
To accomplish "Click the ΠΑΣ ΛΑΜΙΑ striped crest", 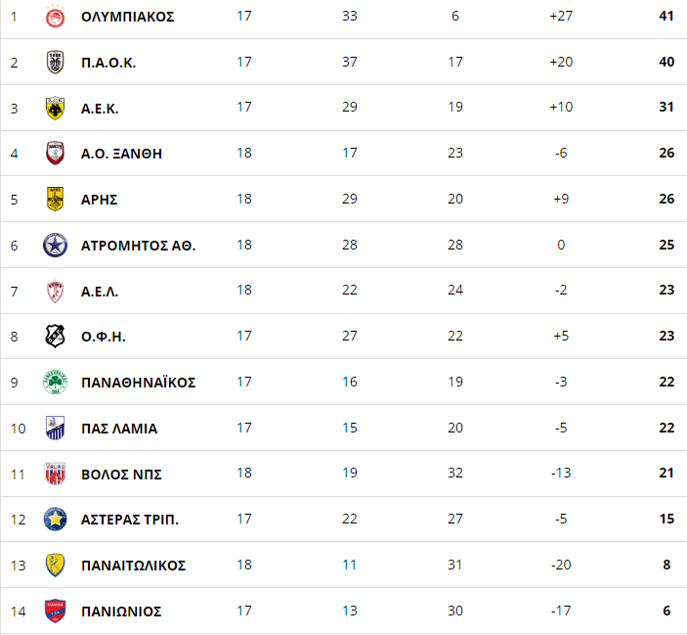I will coord(55,428).
